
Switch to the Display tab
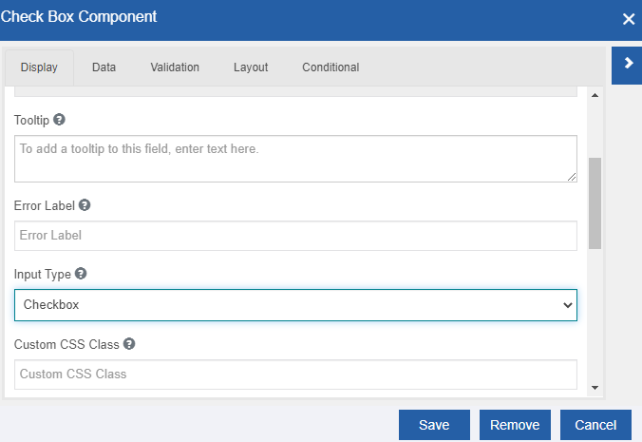click(39, 67)
